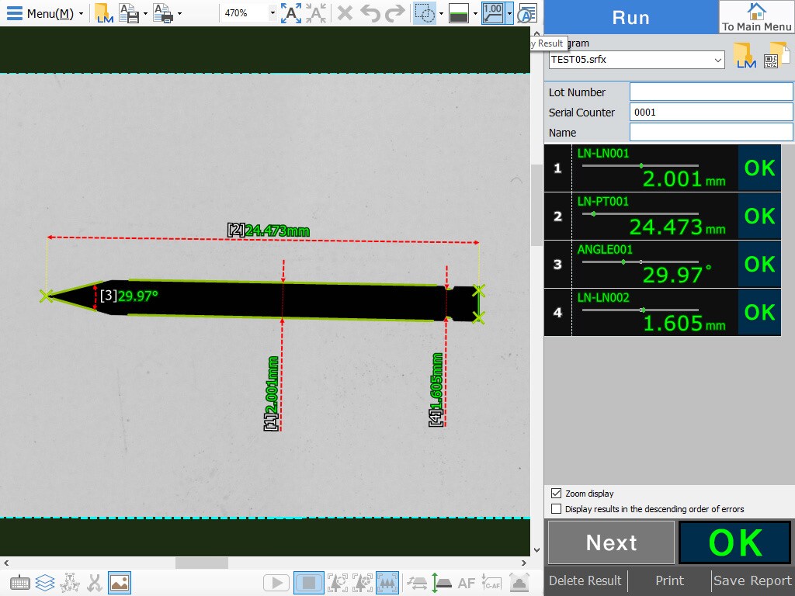Click the keyboard icon at bottom left
The image size is (795, 596).
20,582
